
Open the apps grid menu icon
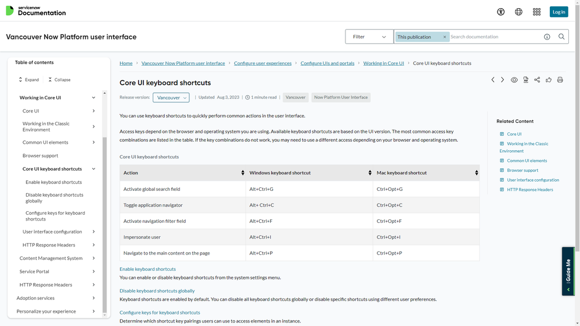(x=536, y=12)
